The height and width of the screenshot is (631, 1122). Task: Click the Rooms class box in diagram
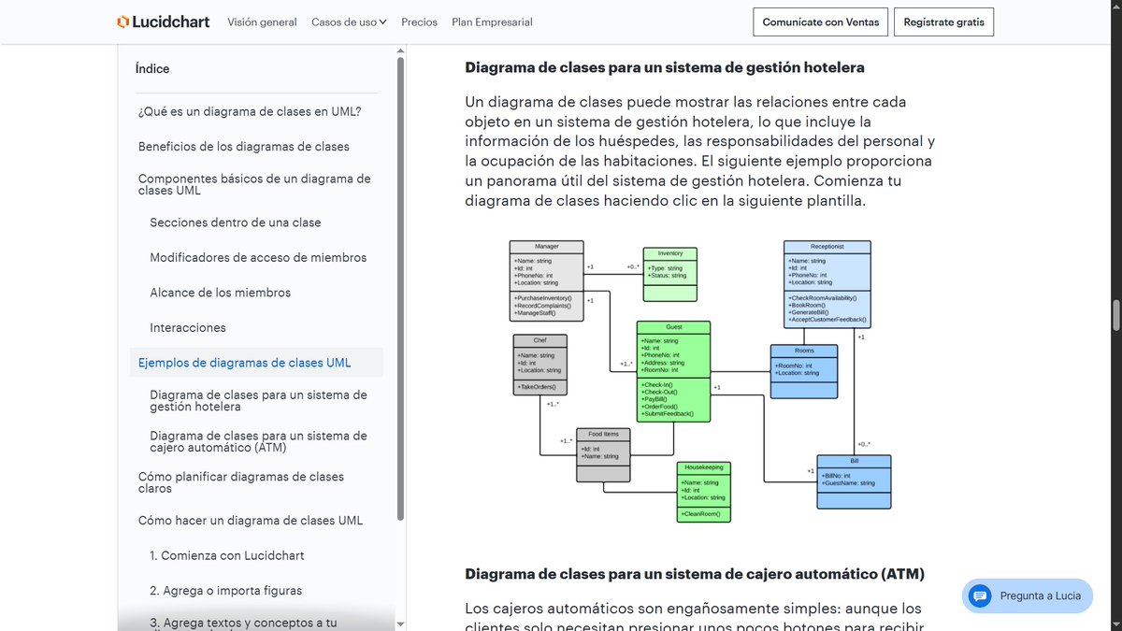coord(804,372)
